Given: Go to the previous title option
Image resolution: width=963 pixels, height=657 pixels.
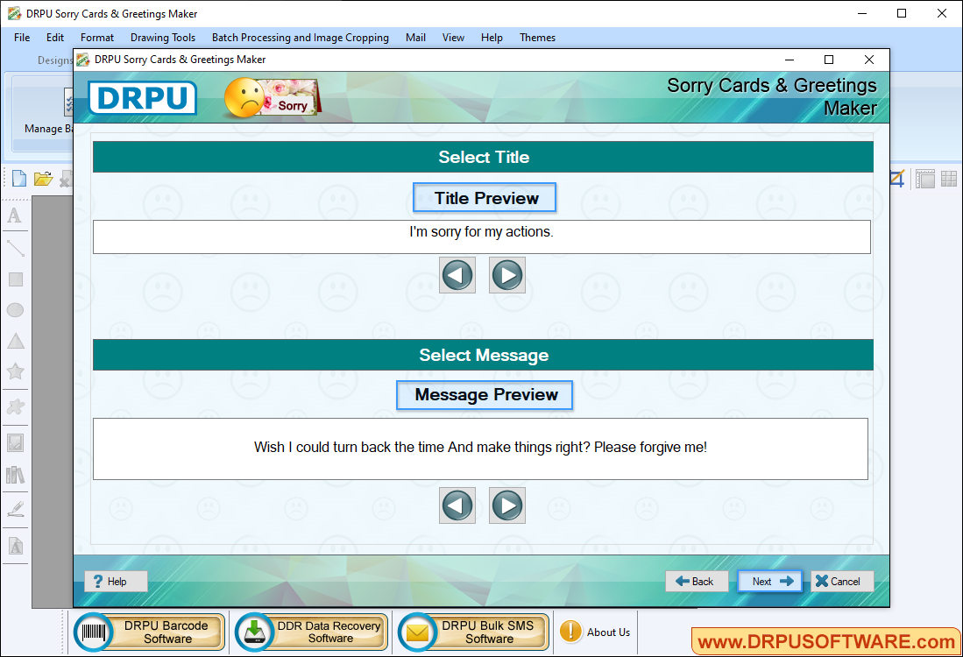Looking at the screenshot, I should (x=457, y=275).
